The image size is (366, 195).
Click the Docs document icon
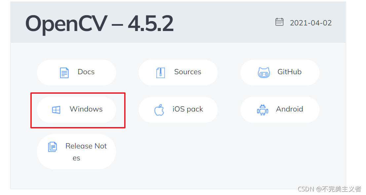pyautogui.click(x=64, y=73)
